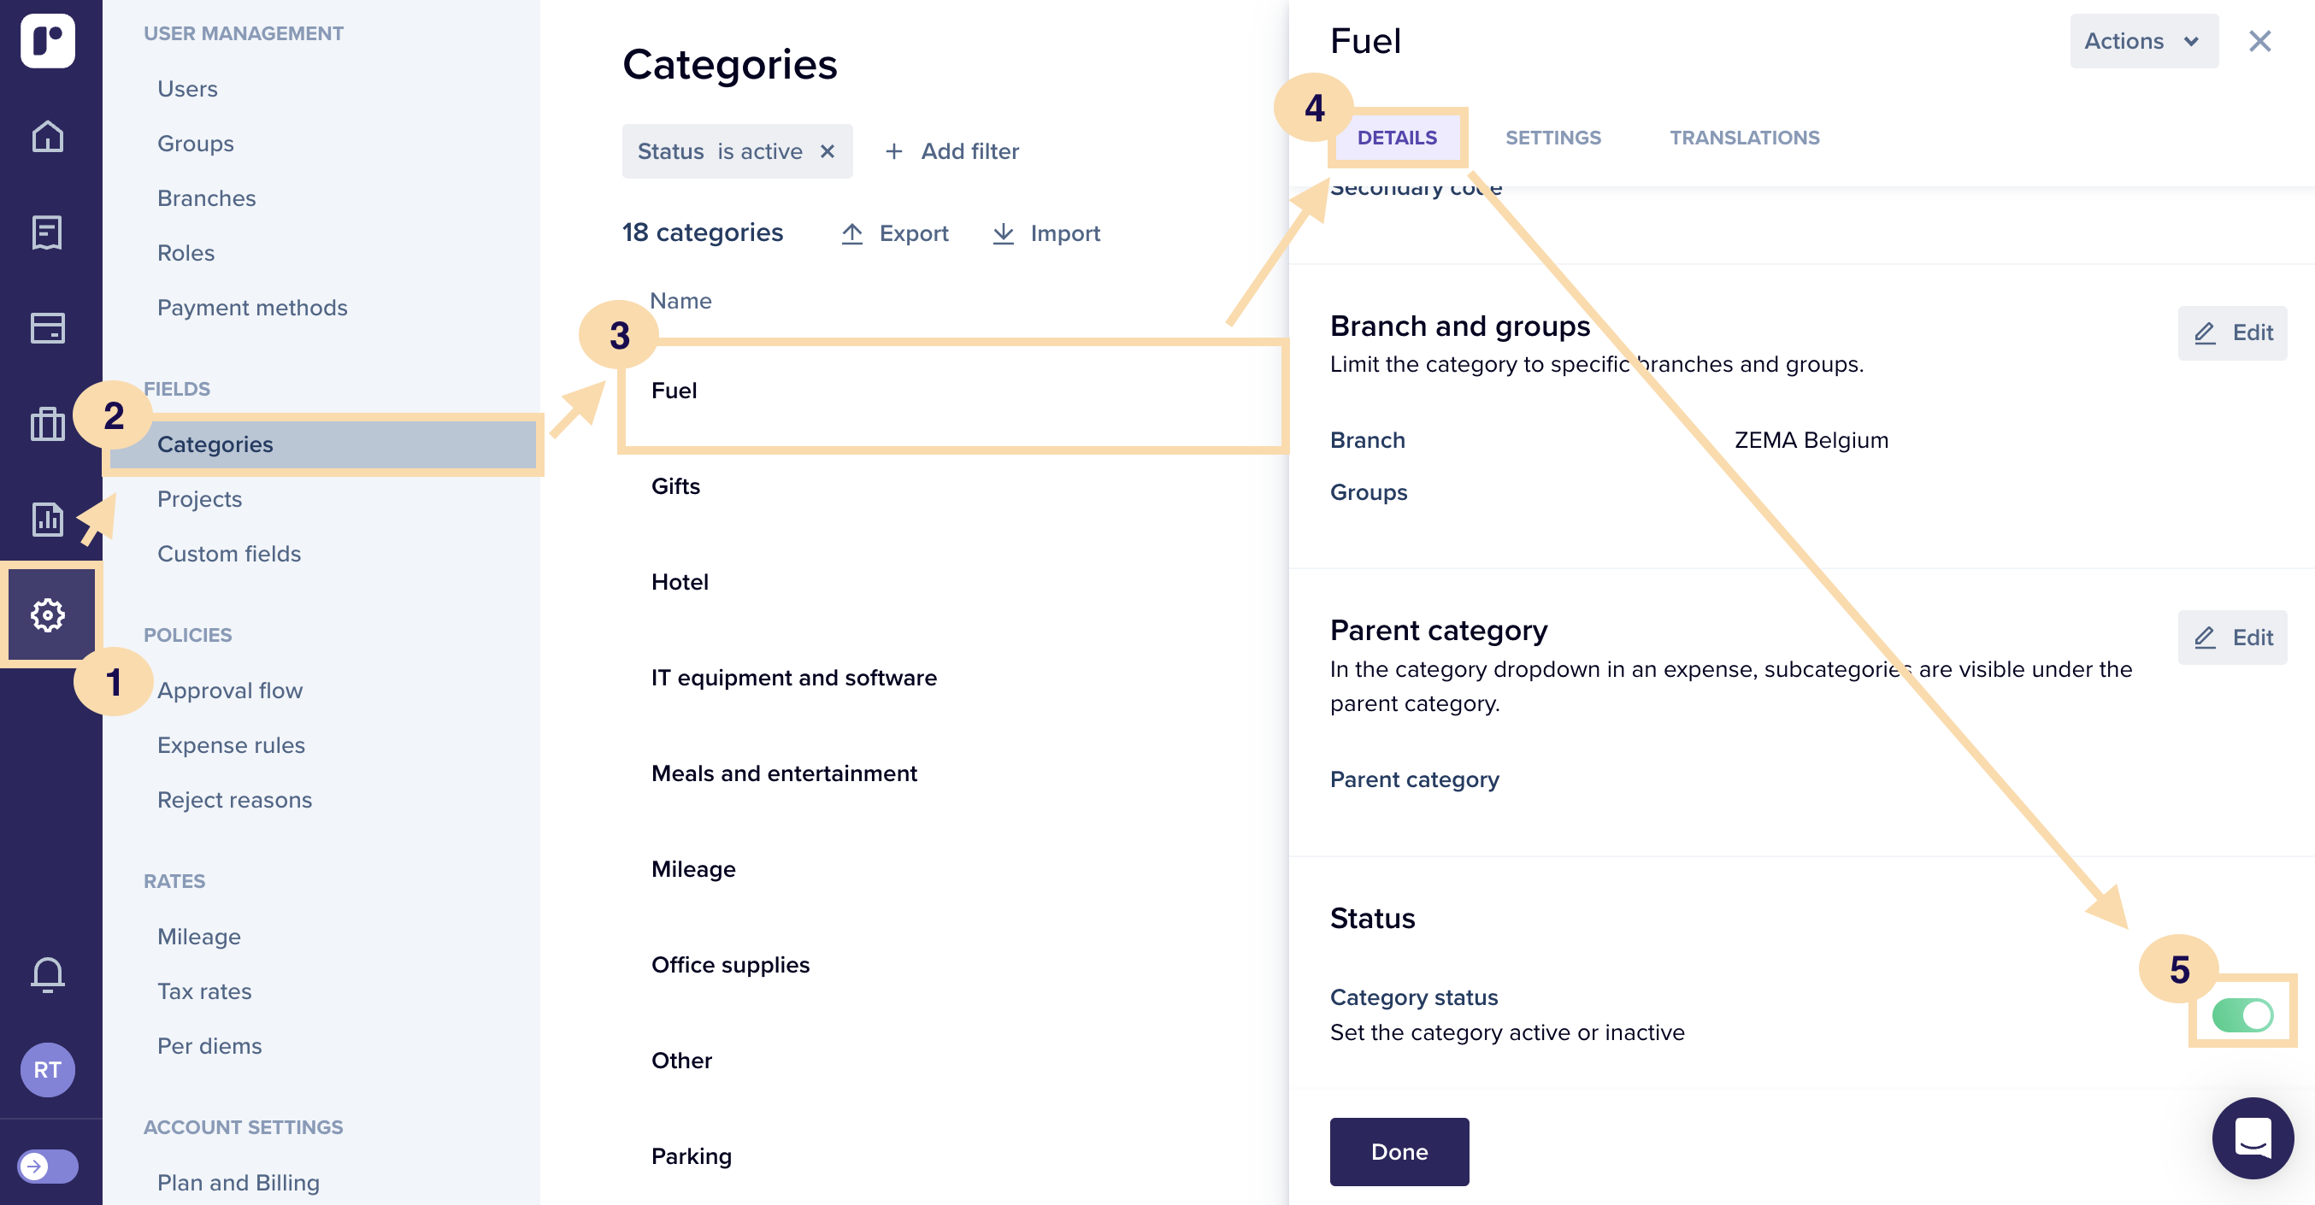Screen dimensions: 2315x1205
Task: Click the RT user avatar
Action: 48,1069
